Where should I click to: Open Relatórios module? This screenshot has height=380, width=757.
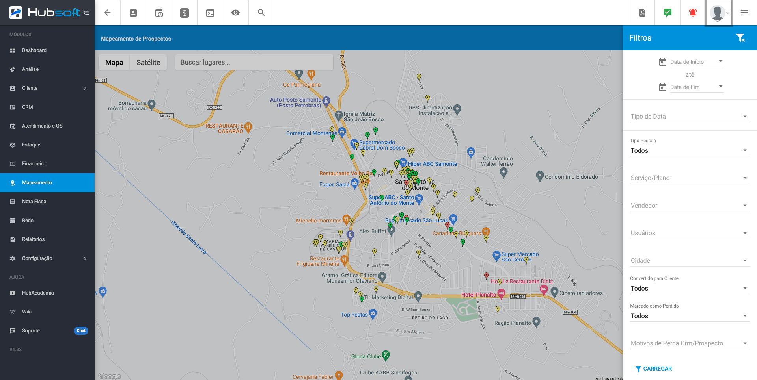tap(47, 239)
